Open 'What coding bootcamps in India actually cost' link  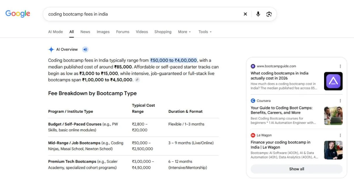click(x=279, y=76)
